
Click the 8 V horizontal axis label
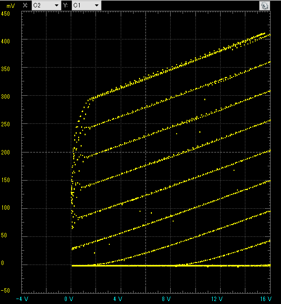pos(166,299)
